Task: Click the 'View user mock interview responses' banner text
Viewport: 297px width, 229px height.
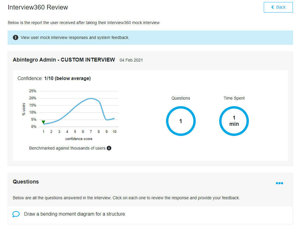Action: tap(75, 37)
